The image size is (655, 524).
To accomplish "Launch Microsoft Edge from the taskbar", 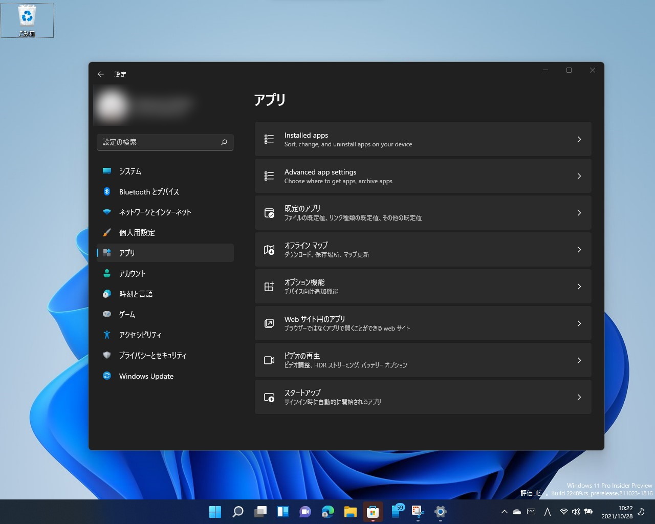I will (327, 512).
